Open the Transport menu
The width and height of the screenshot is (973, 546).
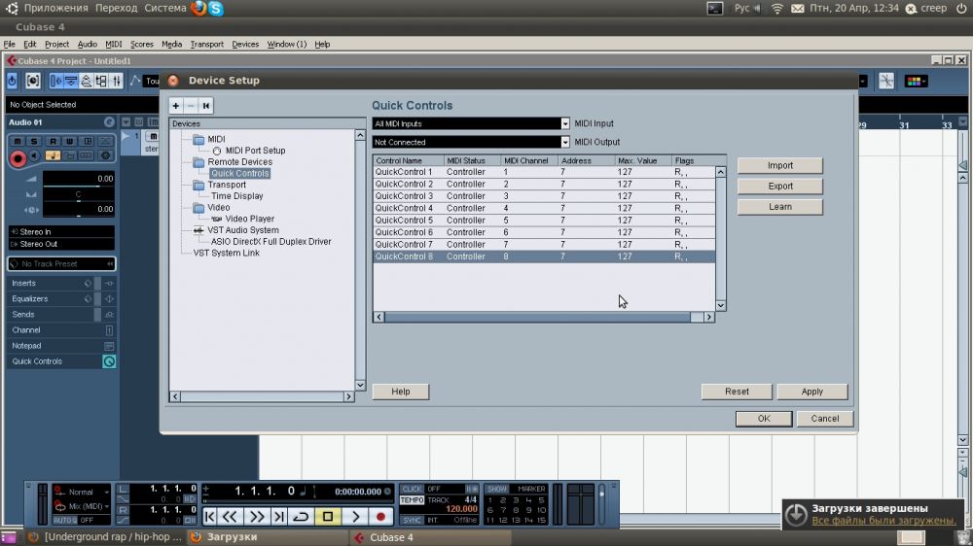206,45
